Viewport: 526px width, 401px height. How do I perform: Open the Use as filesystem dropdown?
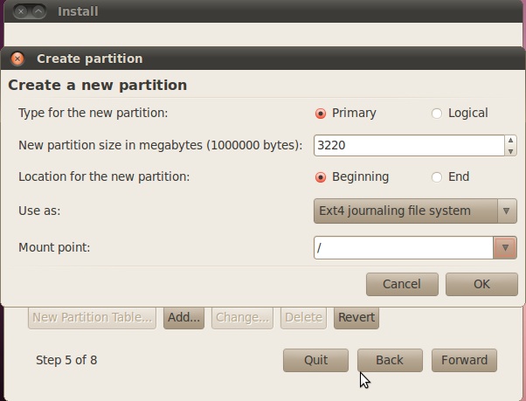pos(415,211)
